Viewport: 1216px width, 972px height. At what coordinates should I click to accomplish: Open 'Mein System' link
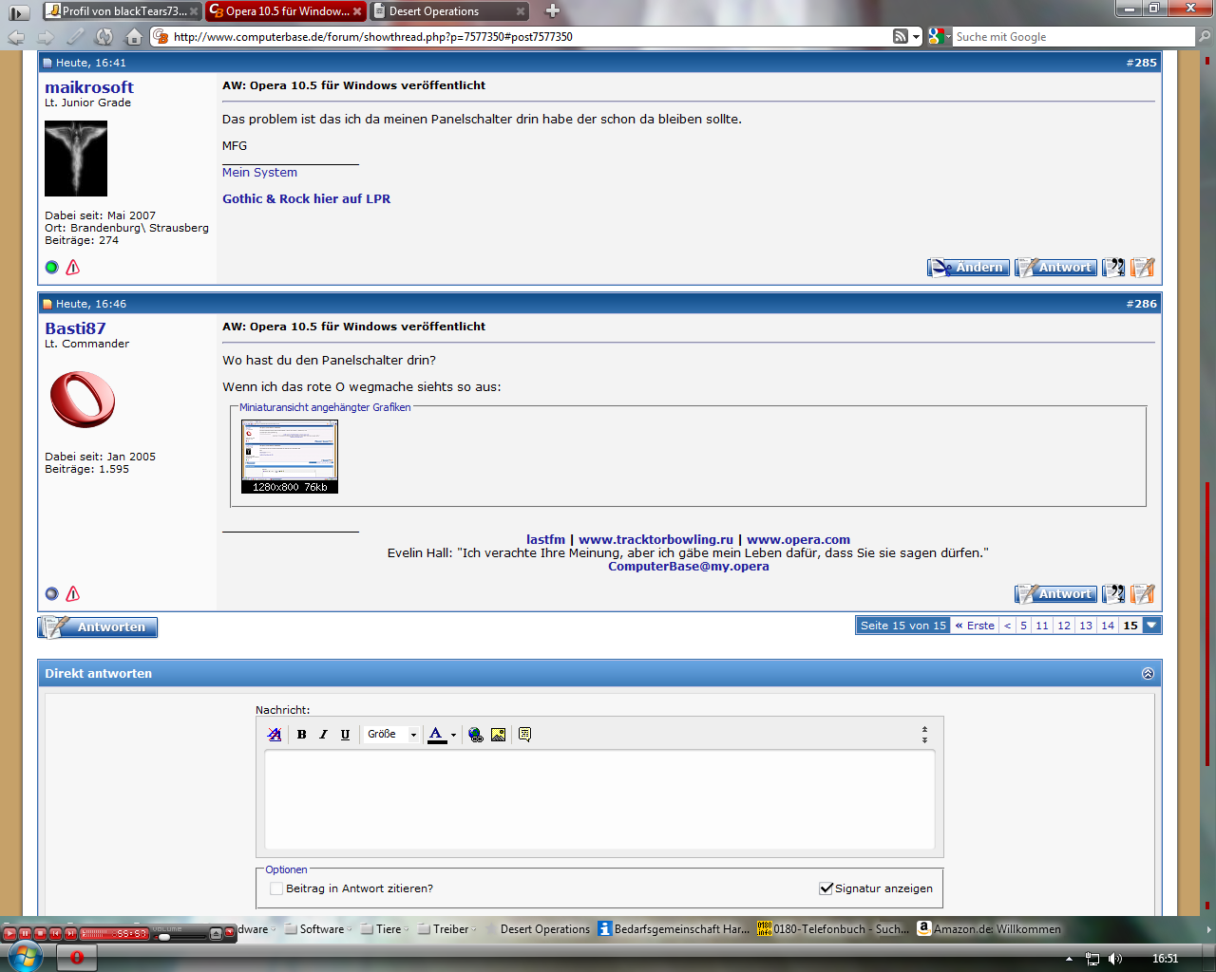[x=259, y=173]
